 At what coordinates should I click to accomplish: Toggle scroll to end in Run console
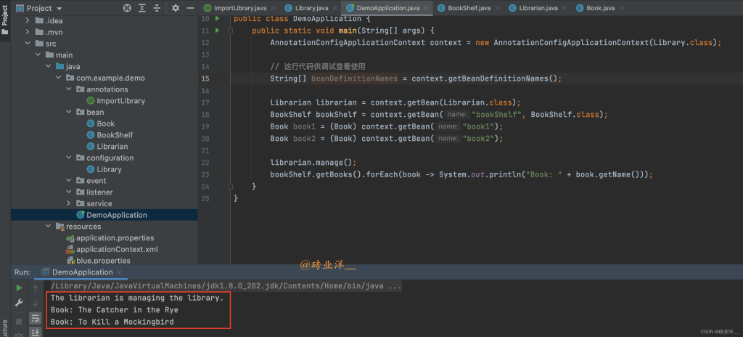(35, 332)
